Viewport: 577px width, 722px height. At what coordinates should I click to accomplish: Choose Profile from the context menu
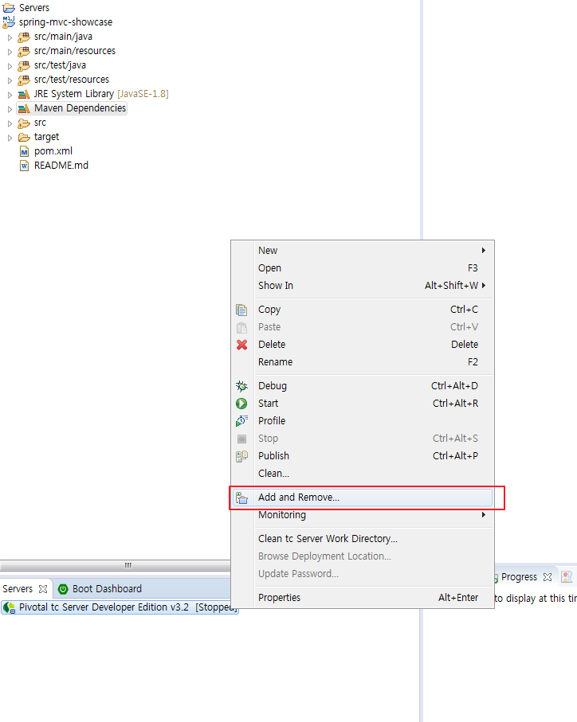pos(363,421)
